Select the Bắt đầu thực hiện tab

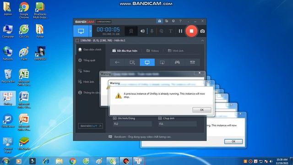coord(125,51)
